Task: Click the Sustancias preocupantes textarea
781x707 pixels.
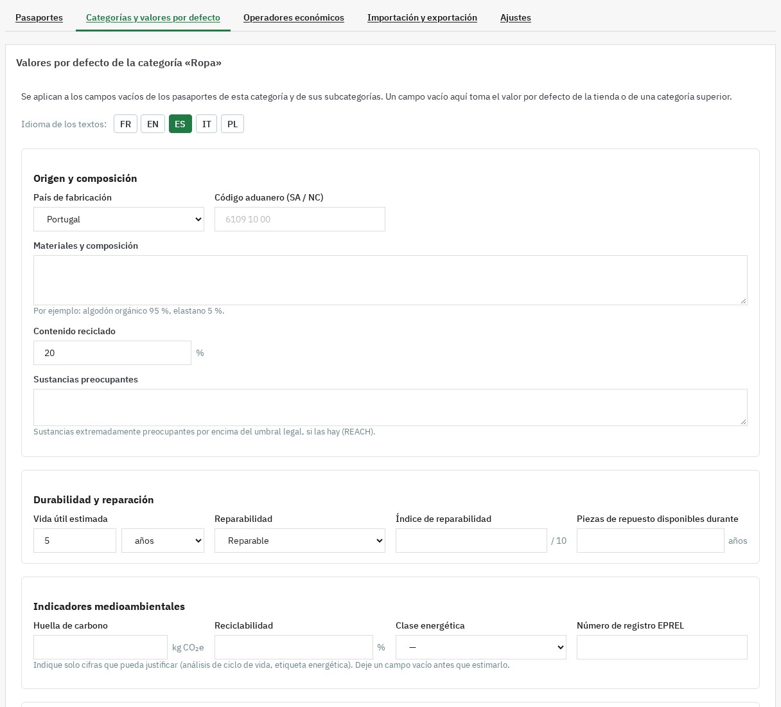Action: [x=390, y=407]
